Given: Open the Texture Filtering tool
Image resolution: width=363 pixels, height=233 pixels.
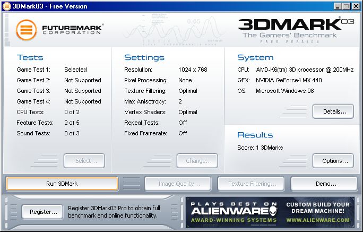Looking at the screenshot, I should 252,184.
